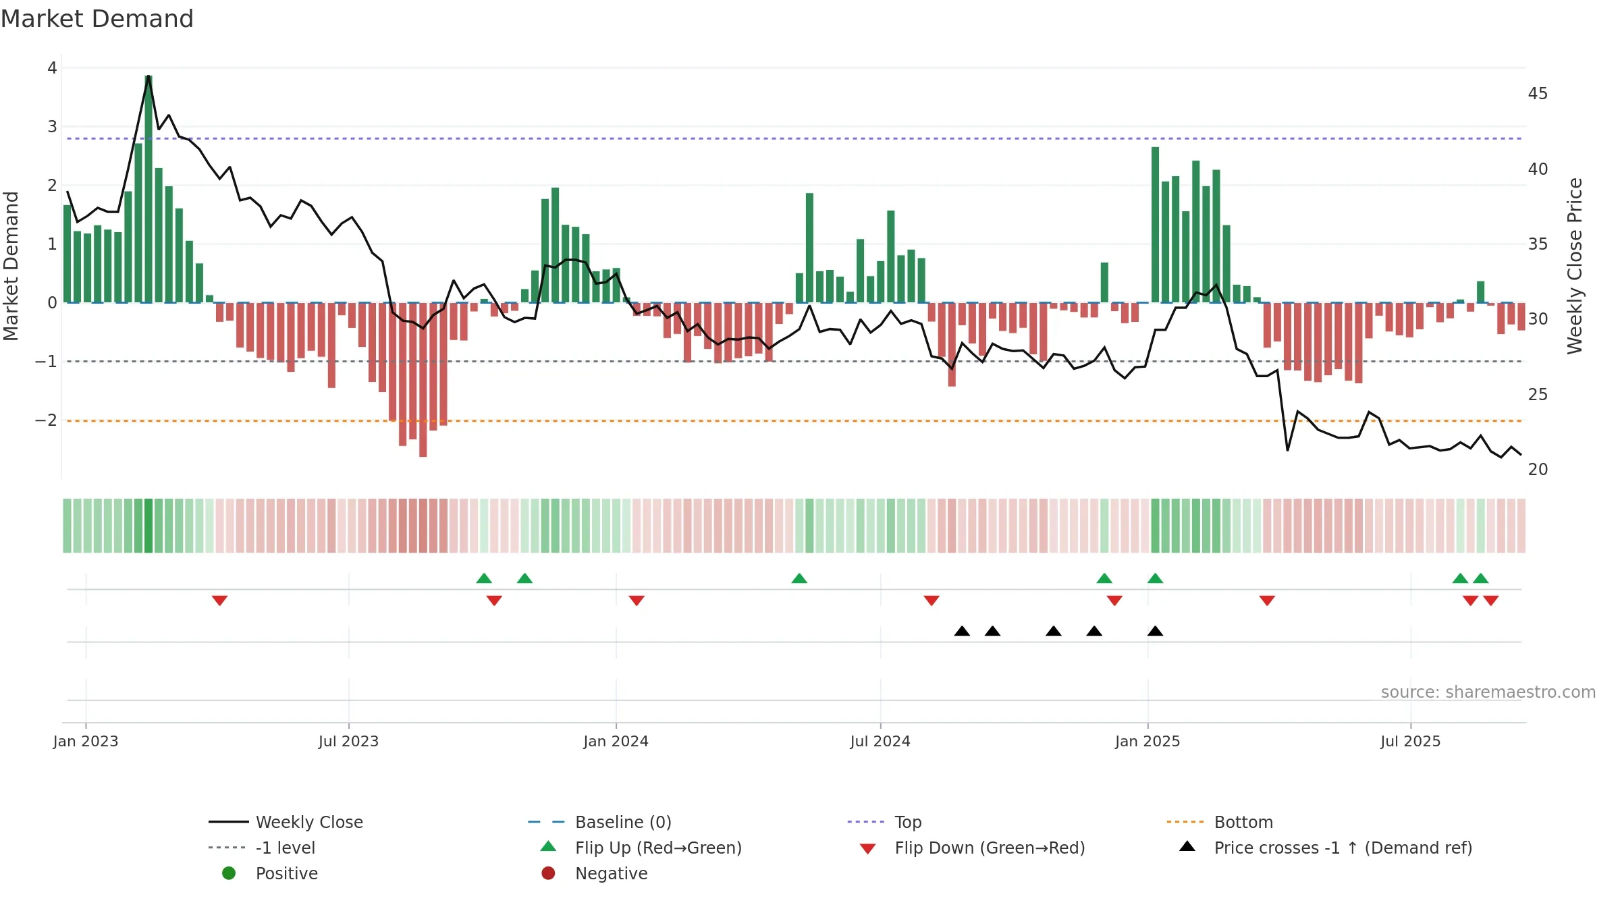The image size is (1620, 911).
Task: Click the left-axis demand label −2
Action: 46,420
